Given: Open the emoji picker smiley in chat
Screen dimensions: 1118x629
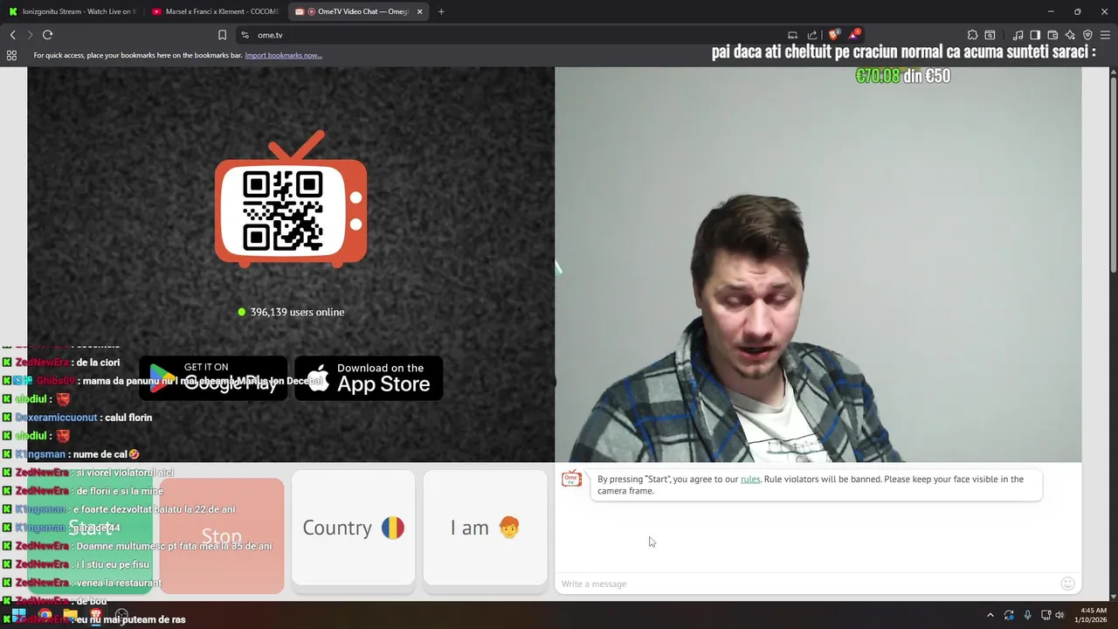Looking at the screenshot, I should [x=1067, y=584].
